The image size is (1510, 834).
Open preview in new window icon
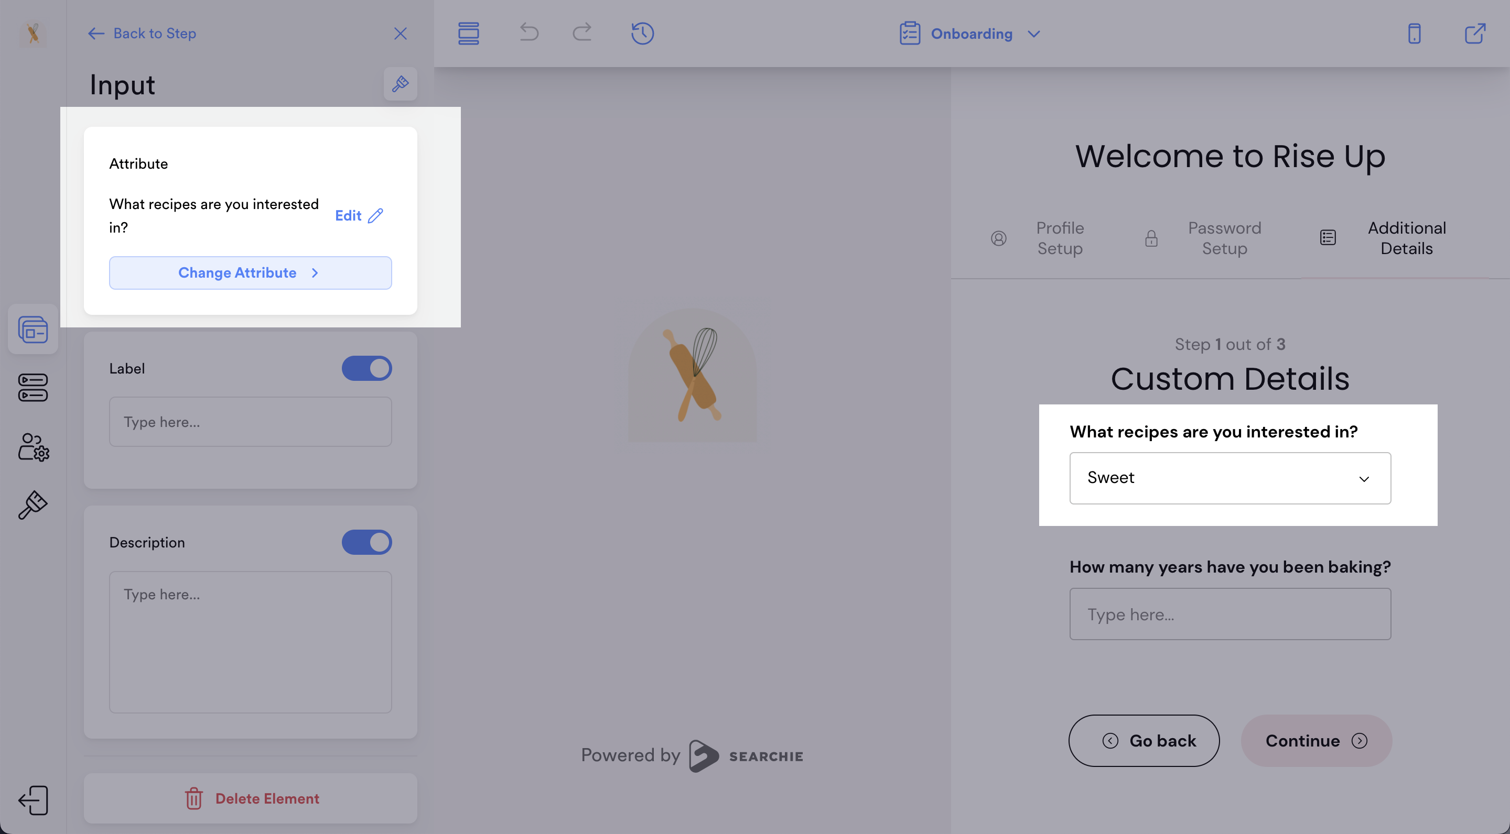(1475, 34)
